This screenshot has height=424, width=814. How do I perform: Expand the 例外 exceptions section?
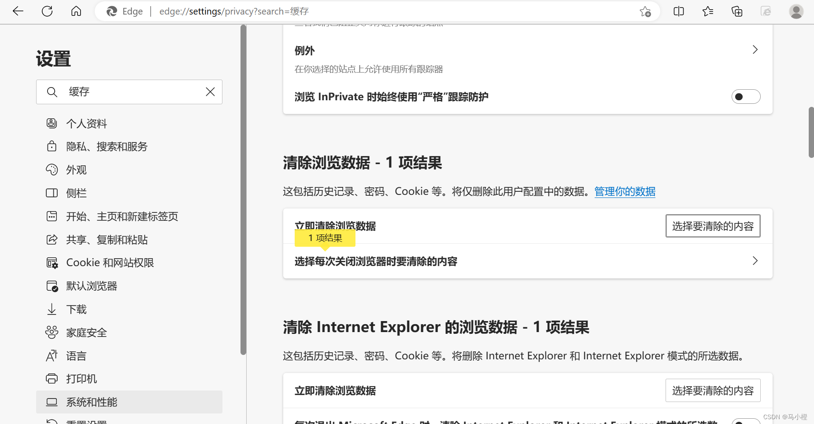click(x=755, y=50)
